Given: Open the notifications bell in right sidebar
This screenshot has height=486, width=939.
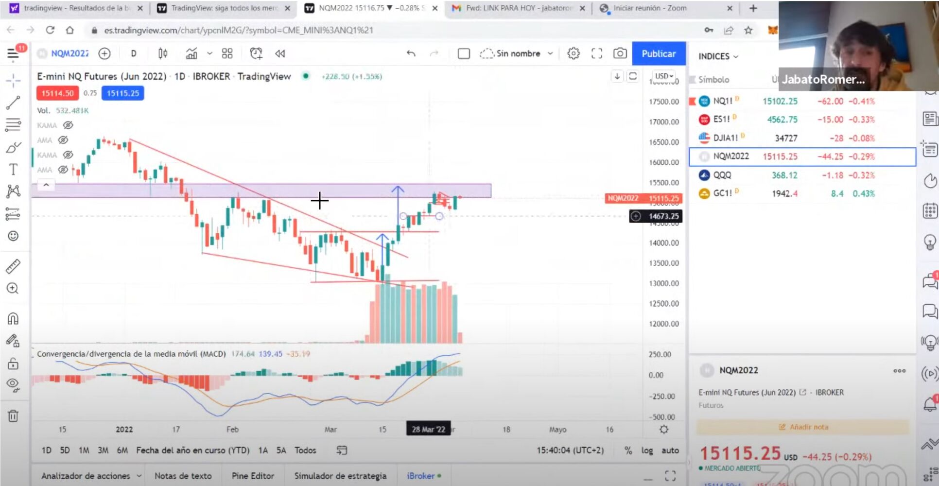Looking at the screenshot, I should point(930,404).
